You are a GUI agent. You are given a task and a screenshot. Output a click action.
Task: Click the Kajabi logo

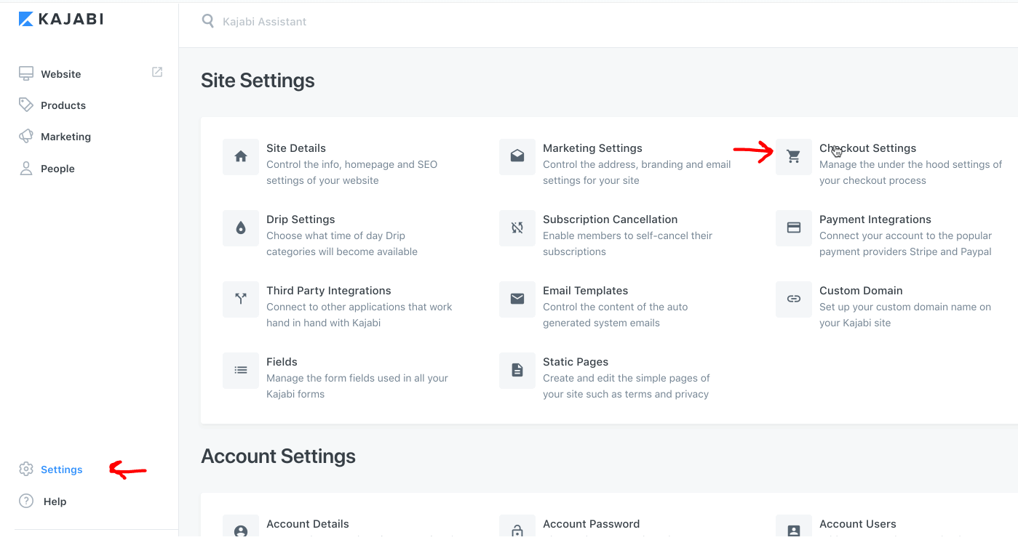click(61, 20)
